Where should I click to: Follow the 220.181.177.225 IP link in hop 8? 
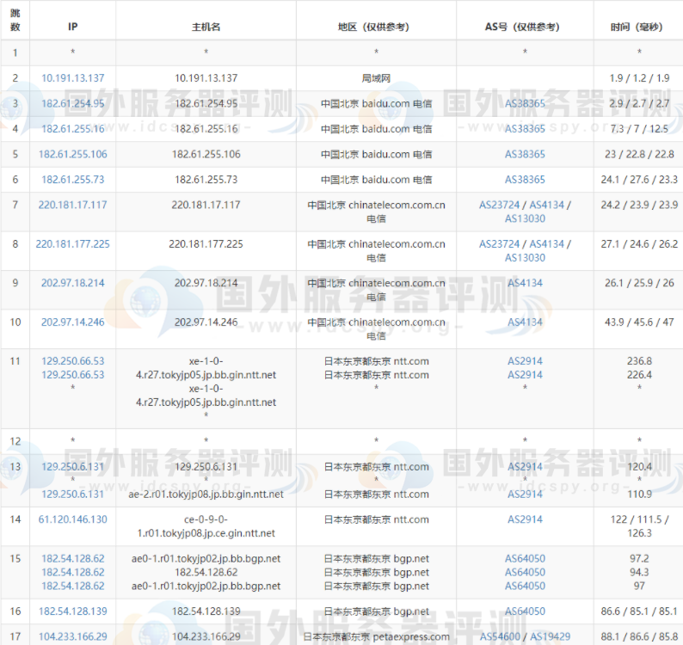click(x=73, y=244)
